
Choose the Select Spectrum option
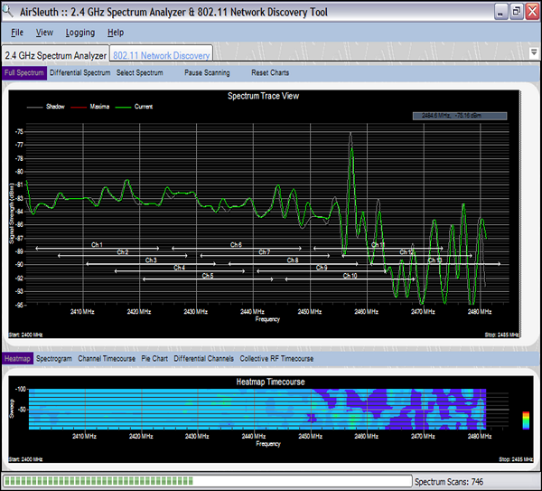click(x=140, y=72)
